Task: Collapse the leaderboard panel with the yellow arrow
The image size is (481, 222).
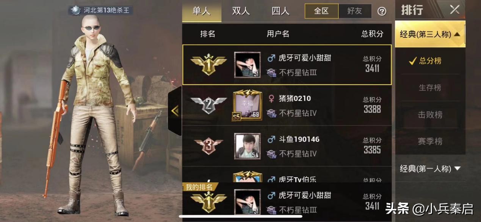Action: point(175,111)
